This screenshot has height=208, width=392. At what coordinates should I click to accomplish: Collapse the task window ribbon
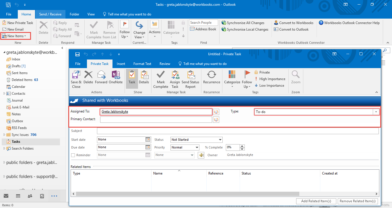click(377, 92)
